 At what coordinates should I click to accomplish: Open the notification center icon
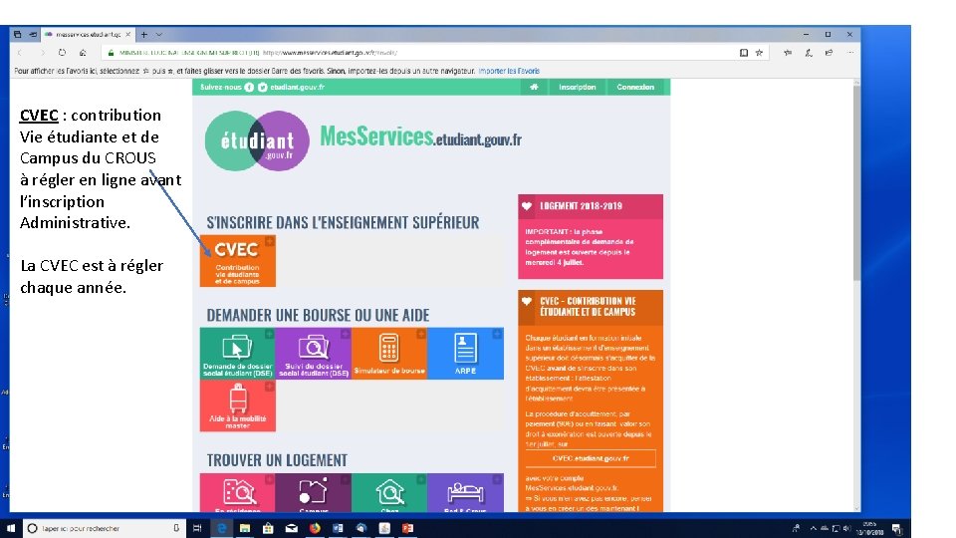[897, 528]
